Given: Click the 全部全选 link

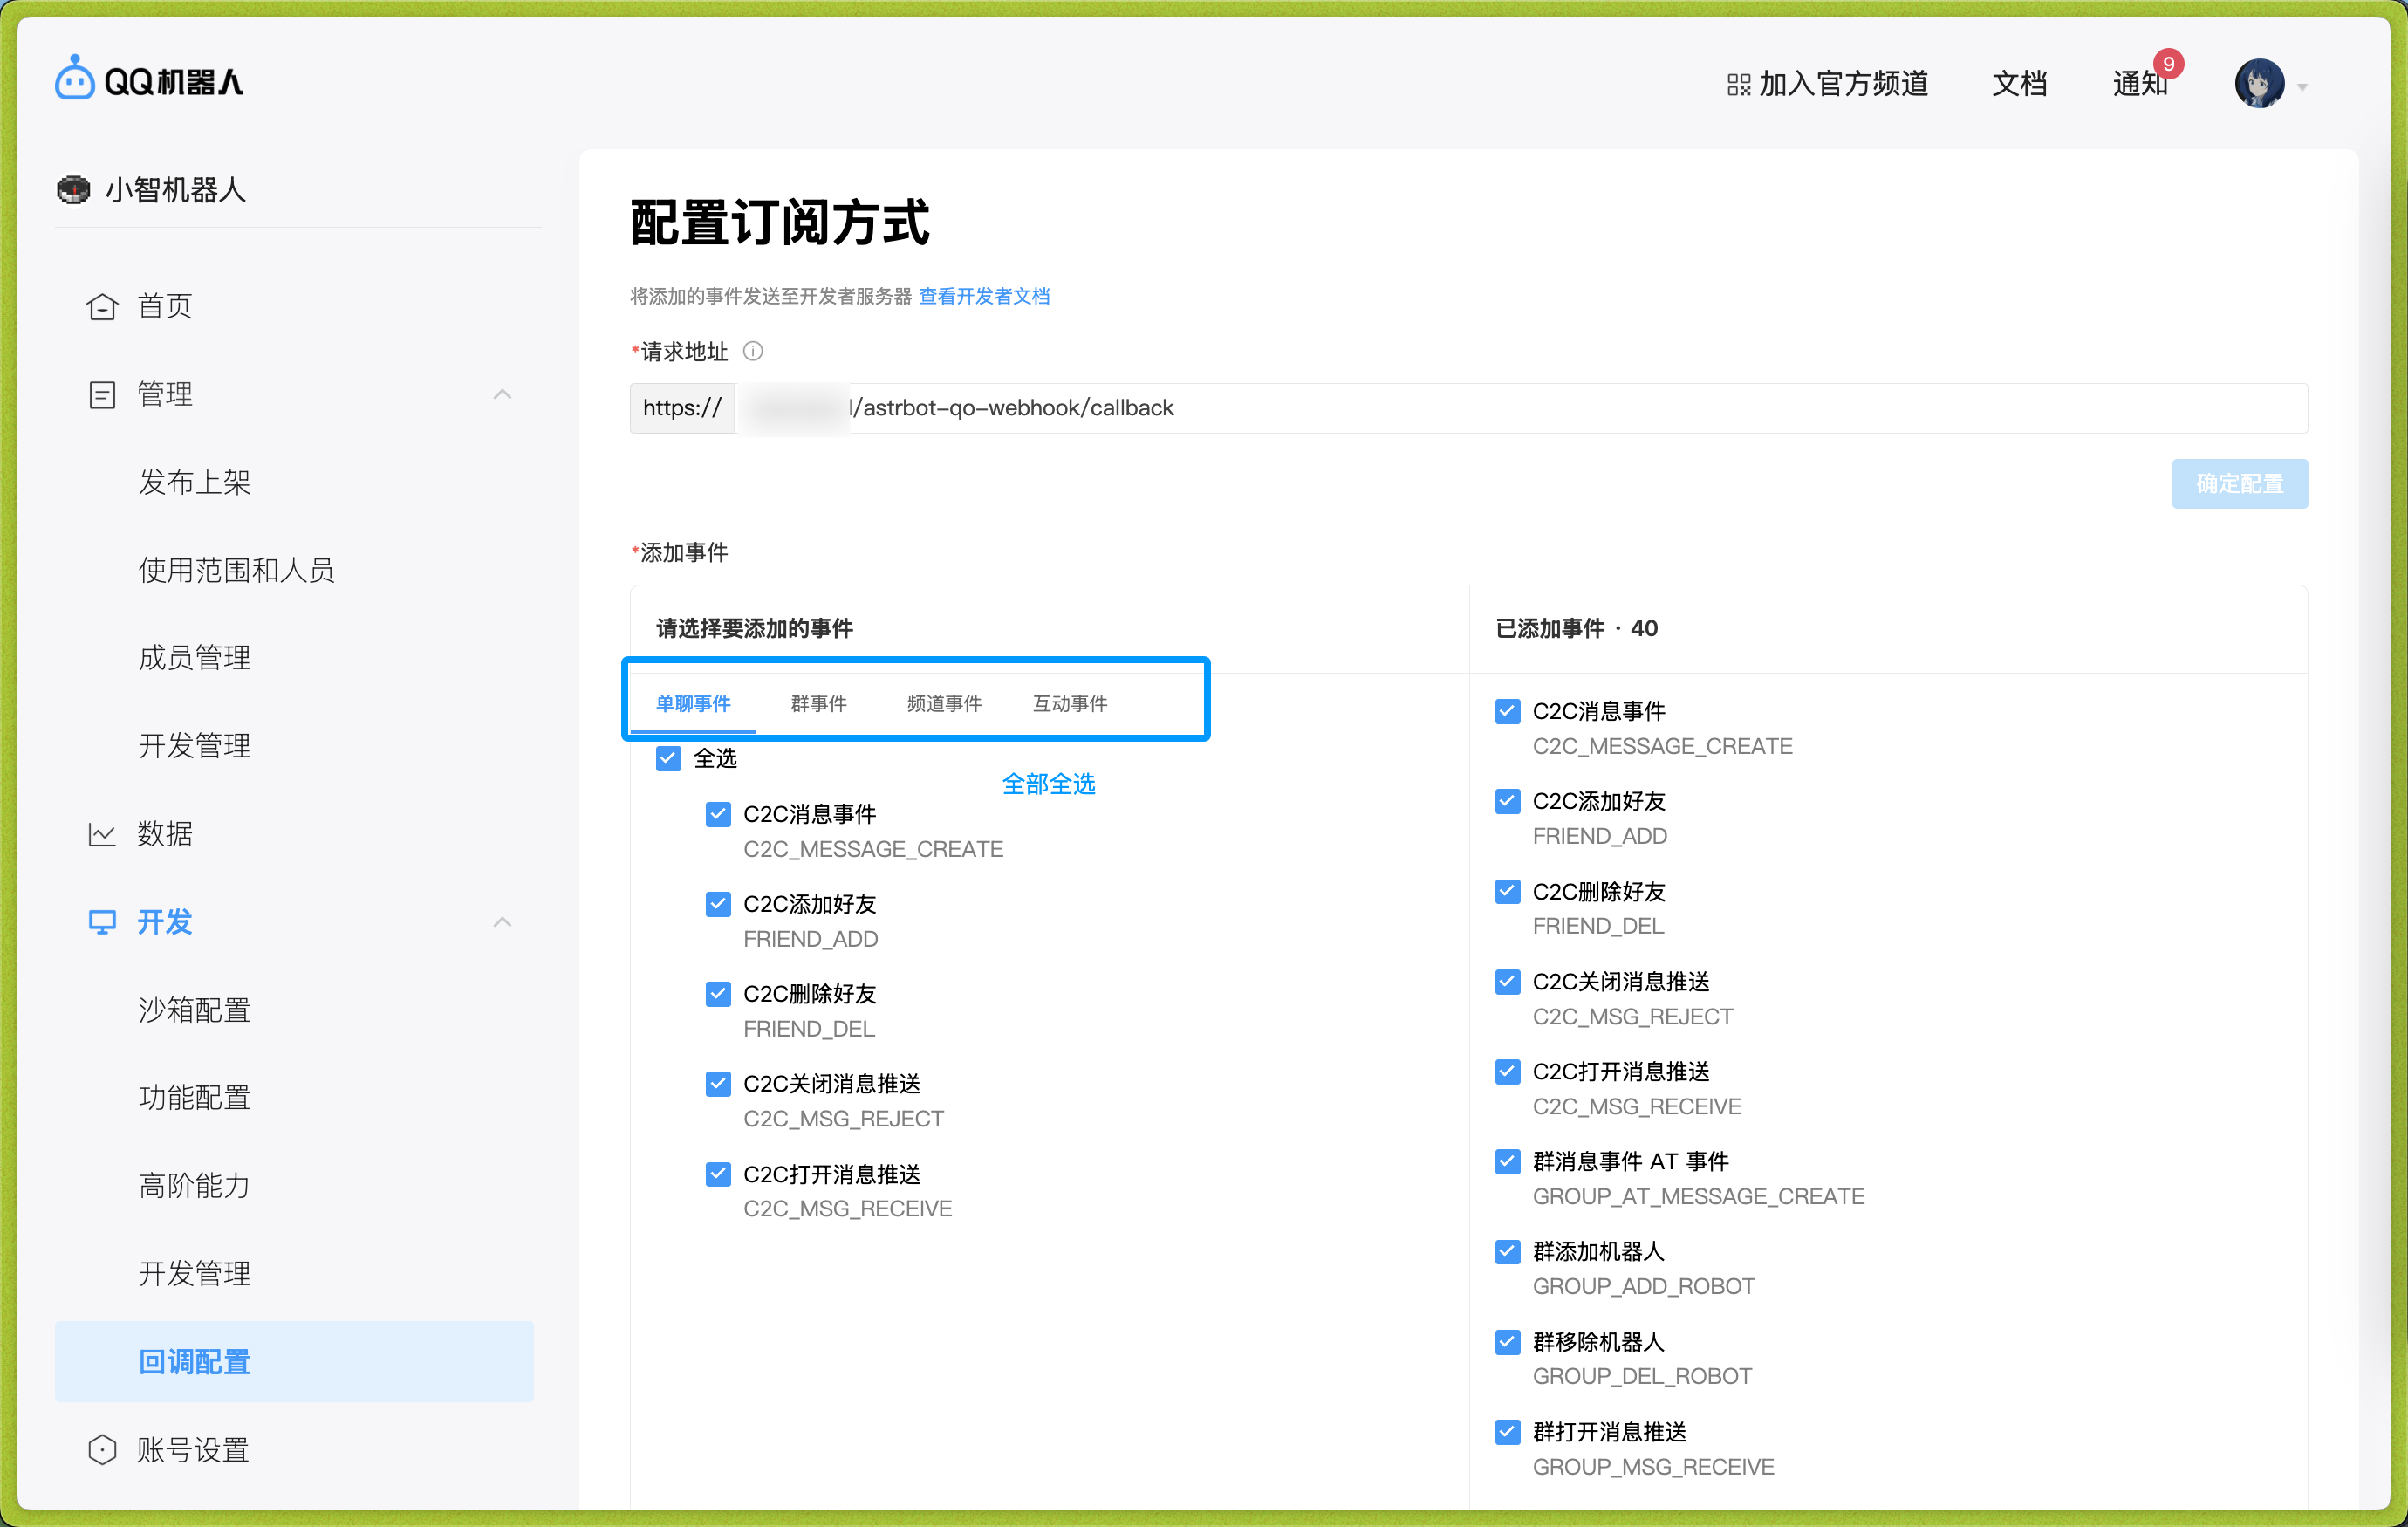Looking at the screenshot, I should (x=1048, y=784).
